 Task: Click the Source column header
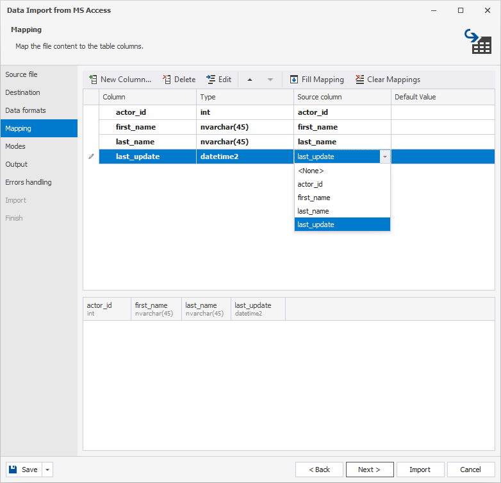(x=342, y=97)
